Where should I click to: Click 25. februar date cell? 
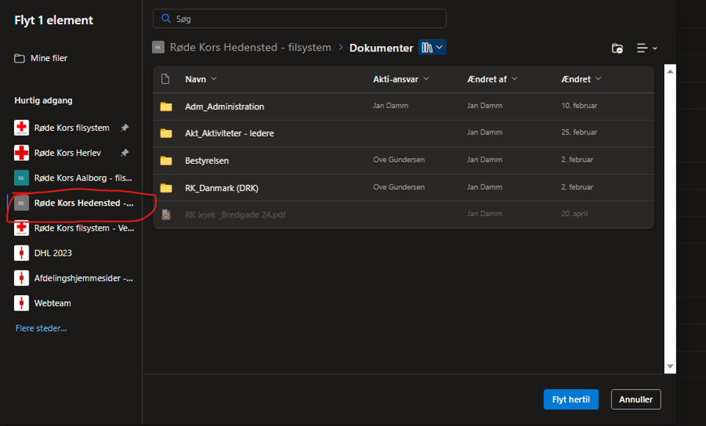579,132
